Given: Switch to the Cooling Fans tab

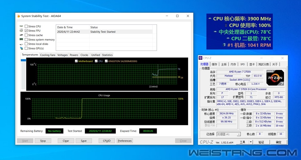Looking at the screenshot, I should point(48,55).
